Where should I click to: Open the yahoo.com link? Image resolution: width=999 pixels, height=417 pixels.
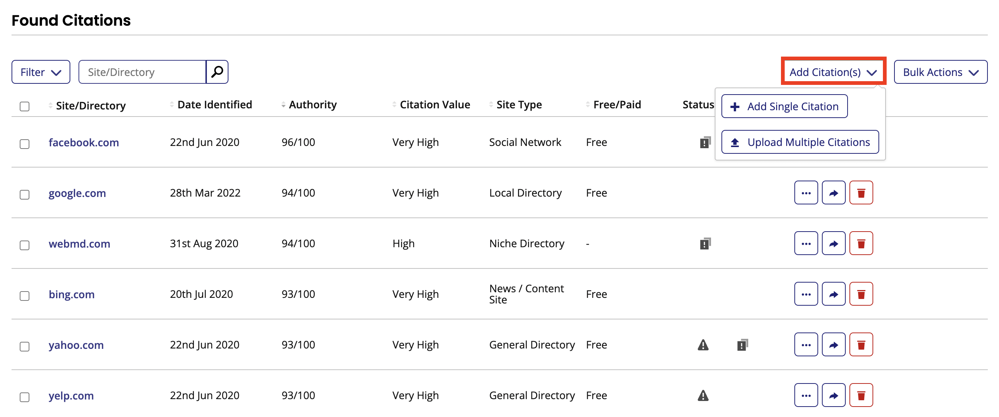point(76,345)
